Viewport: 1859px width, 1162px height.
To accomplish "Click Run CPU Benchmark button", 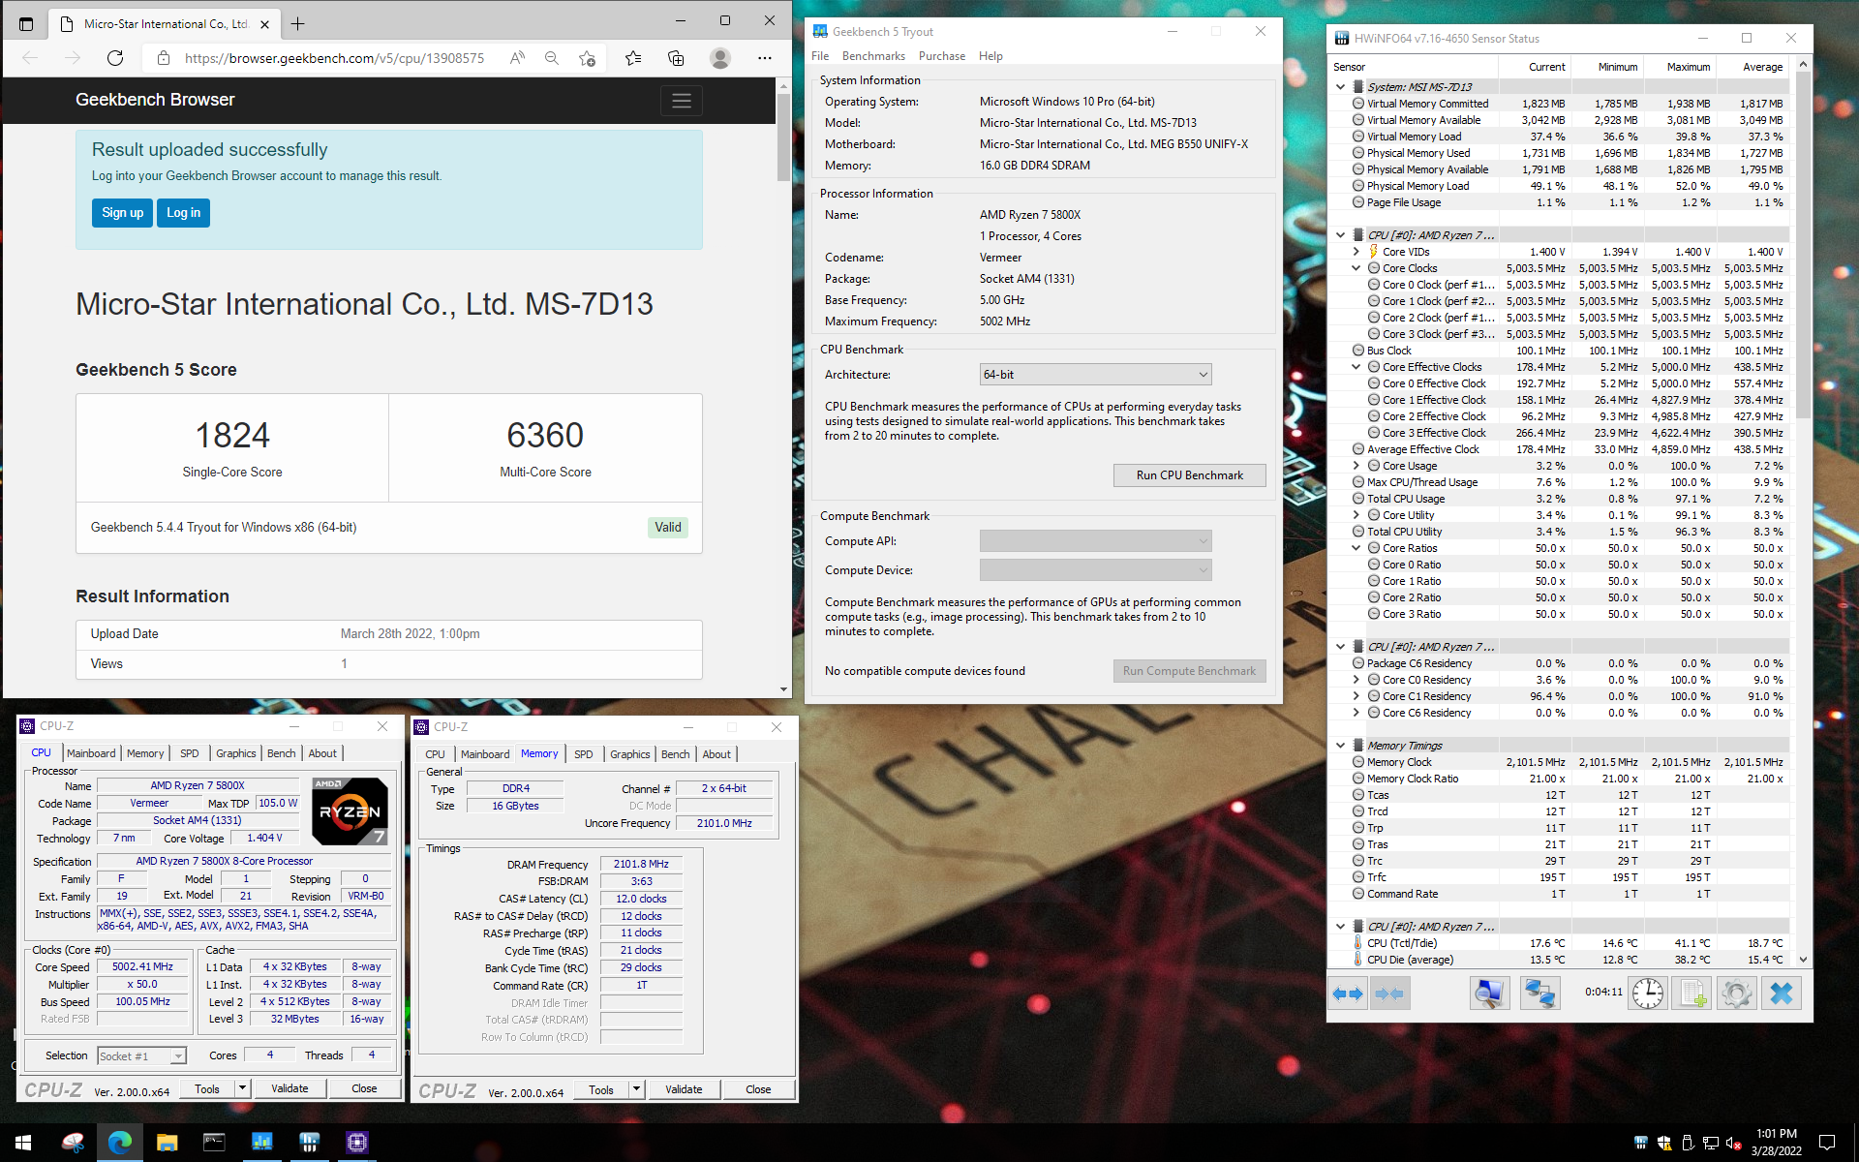I will tap(1189, 475).
